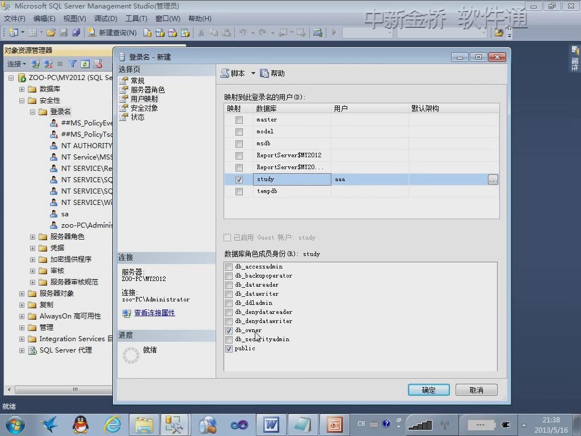Open Internet Explorer from taskbar
The height and width of the screenshot is (436, 581).
tap(112, 425)
